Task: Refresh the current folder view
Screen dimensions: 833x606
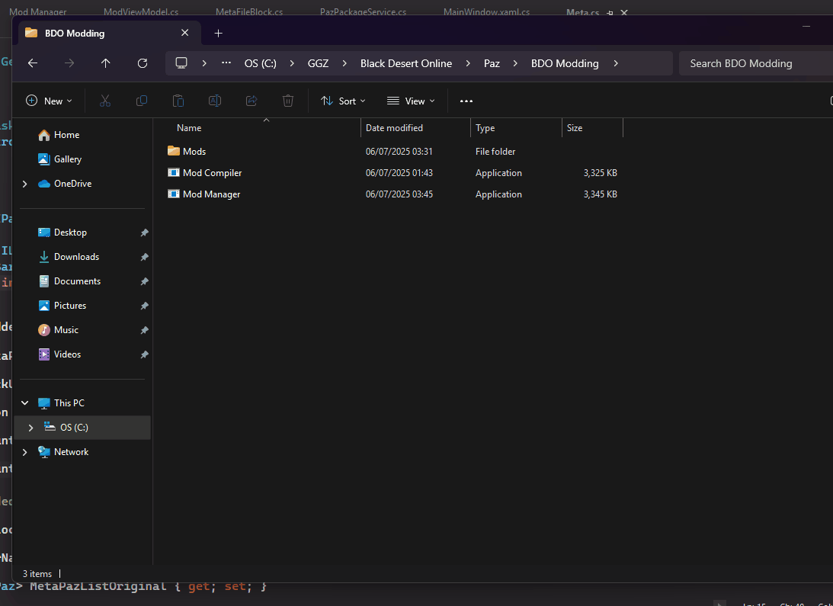Action: [142, 63]
